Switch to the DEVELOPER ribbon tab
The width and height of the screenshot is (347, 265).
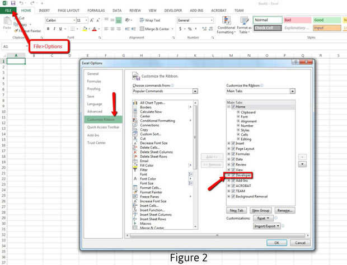[173, 11]
